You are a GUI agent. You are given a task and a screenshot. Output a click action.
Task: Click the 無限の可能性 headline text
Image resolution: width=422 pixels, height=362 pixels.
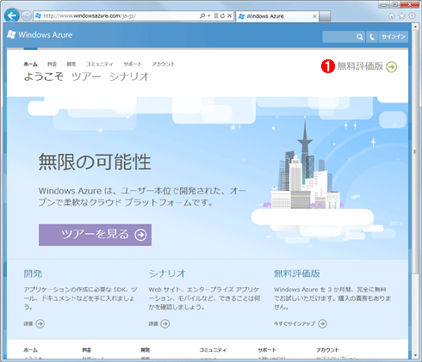(x=95, y=162)
